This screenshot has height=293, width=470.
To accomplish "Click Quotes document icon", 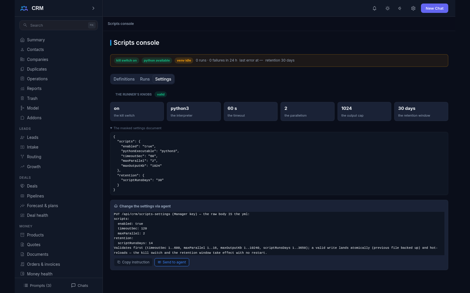I will click(x=22, y=245).
